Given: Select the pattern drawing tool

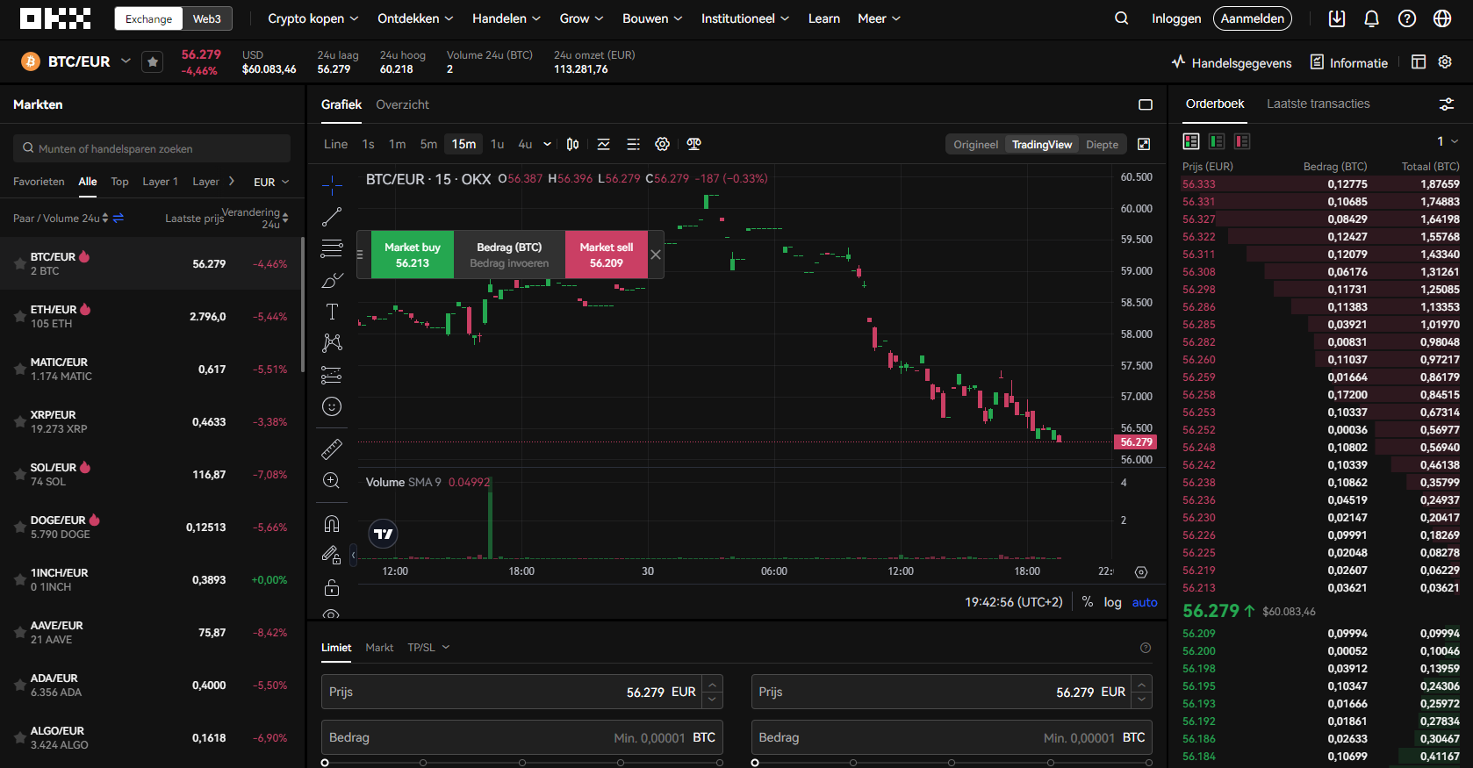Looking at the screenshot, I should (332, 343).
